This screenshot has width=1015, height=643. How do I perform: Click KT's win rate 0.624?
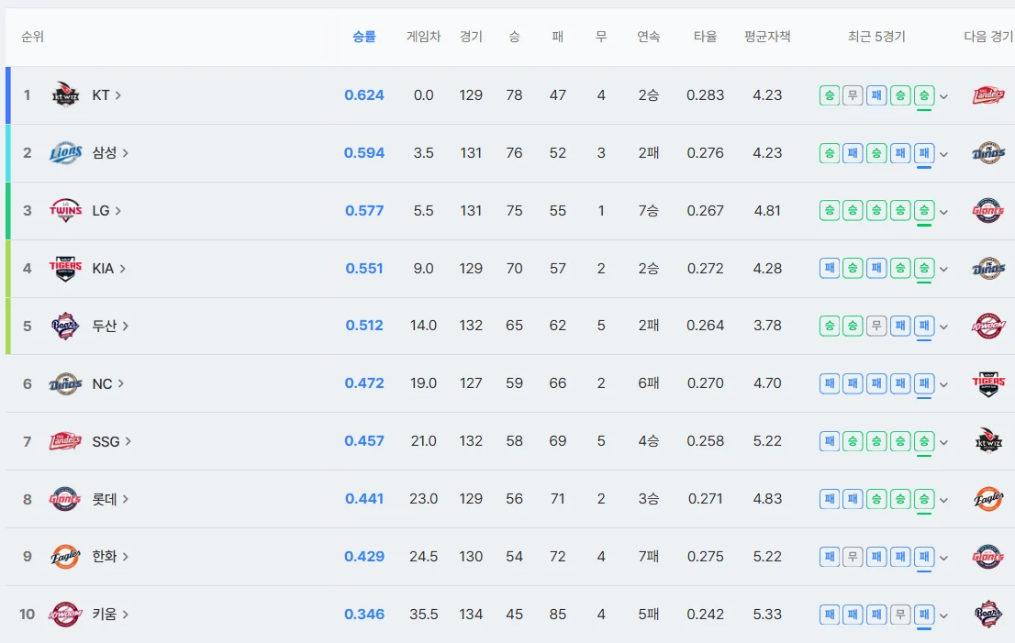click(x=363, y=95)
